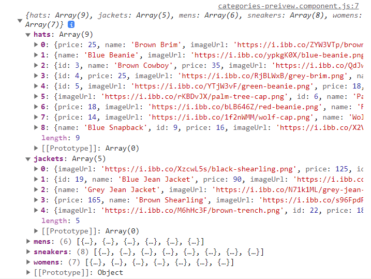Click the blue info icon after Array(7)}
Viewport: 371px width, 279px height.
click(x=71, y=24)
